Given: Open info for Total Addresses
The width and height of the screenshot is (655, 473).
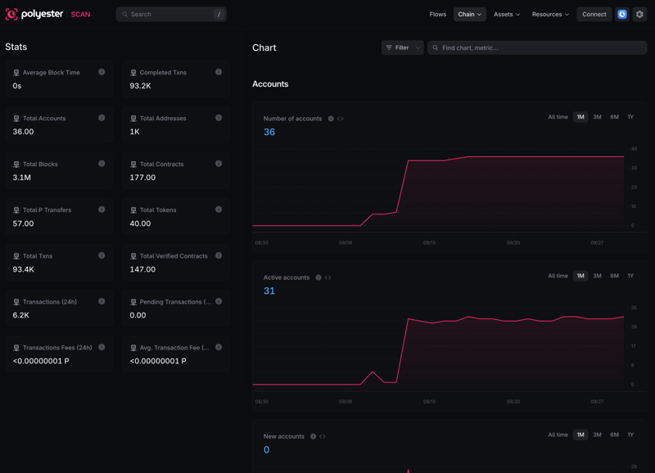Looking at the screenshot, I should tap(219, 118).
